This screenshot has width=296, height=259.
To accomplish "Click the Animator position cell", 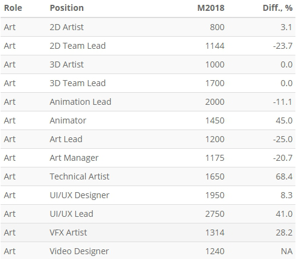I will coord(68,120).
